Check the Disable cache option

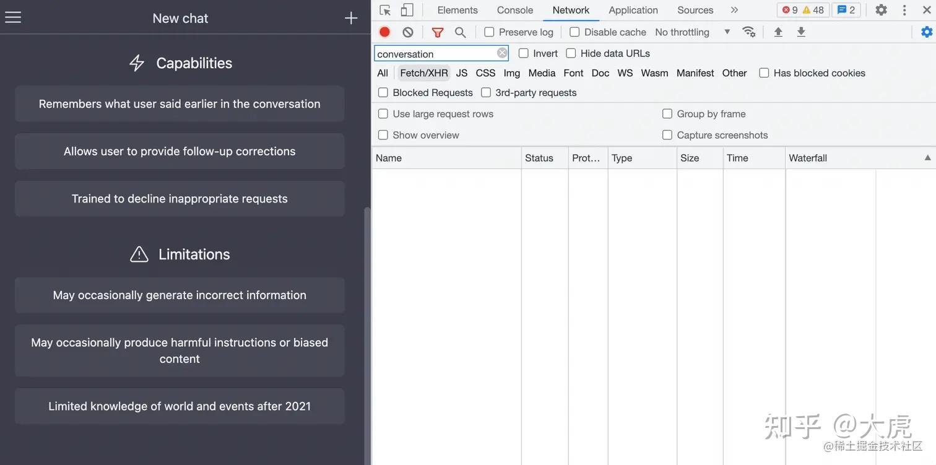574,32
